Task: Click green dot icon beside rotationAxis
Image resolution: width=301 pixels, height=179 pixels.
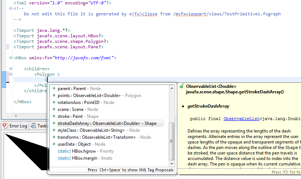Action: pyautogui.click(x=54, y=102)
